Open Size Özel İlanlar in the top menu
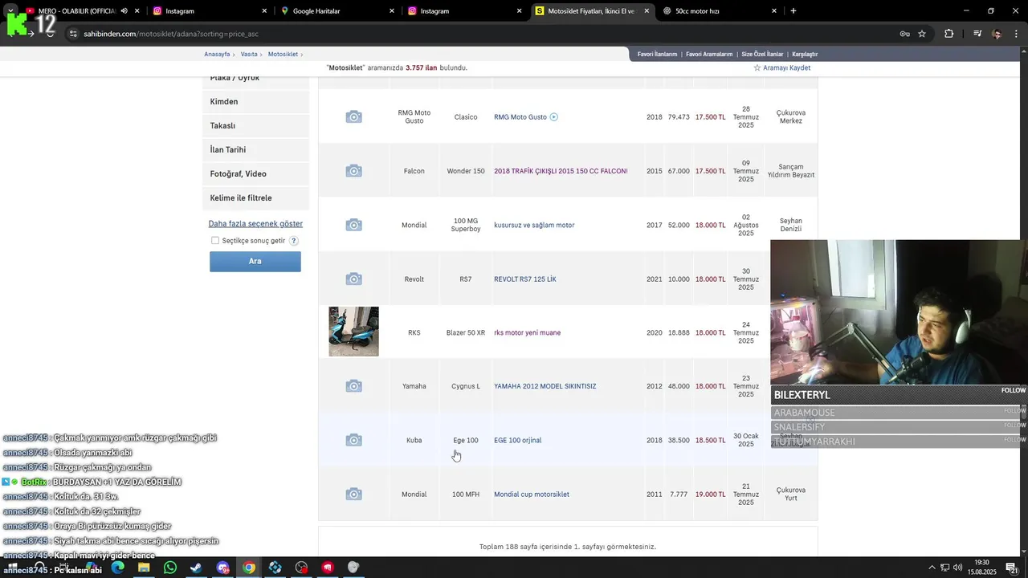 click(x=762, y=55)
